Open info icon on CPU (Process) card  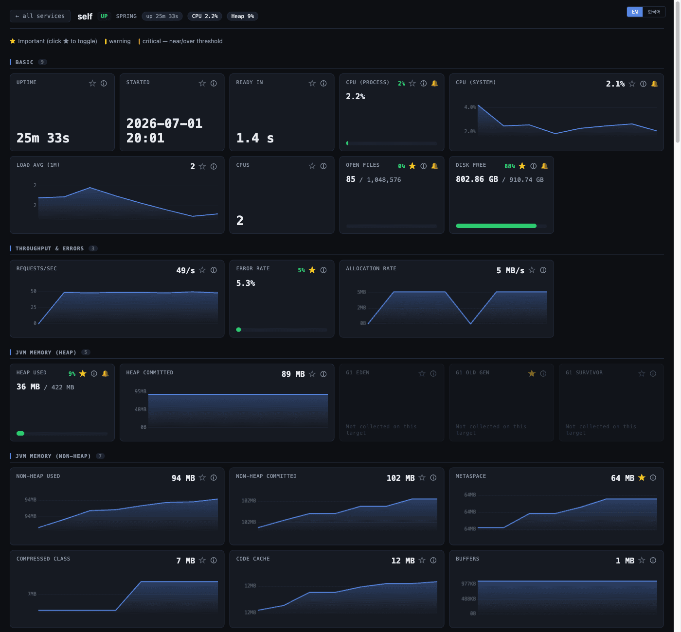click(424, 83)
